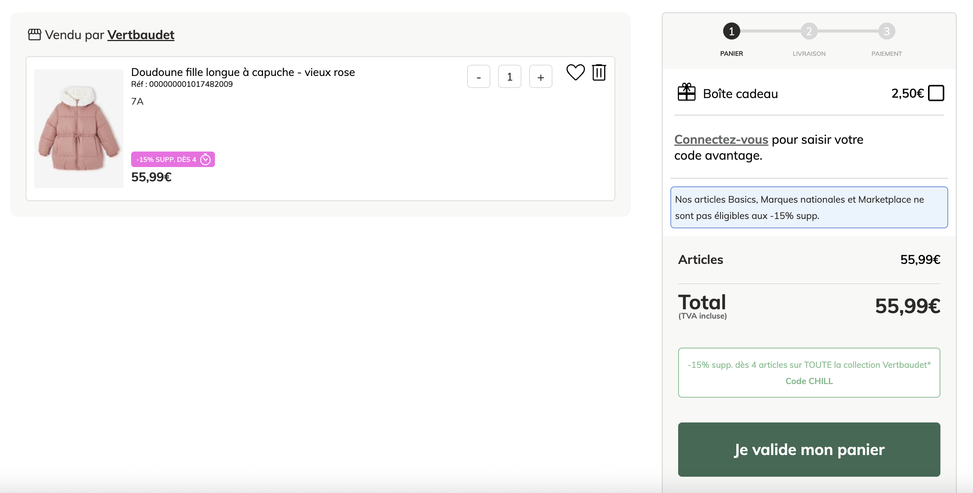This screenshot has width=973, height=493.
Task: Click the Articles amount 55,99€
Action: click(920, 260)
